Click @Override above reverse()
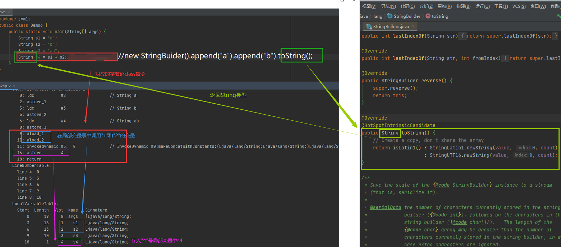561x247 pixels. coord(374,73)
